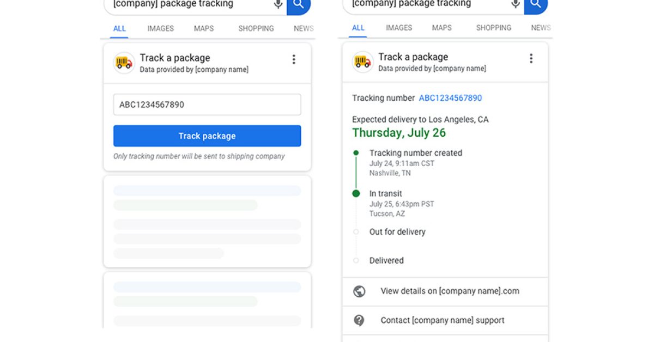Click the microphone icon in right search bar
Viewport: 654px width, 342px height.
pos(515,4)
